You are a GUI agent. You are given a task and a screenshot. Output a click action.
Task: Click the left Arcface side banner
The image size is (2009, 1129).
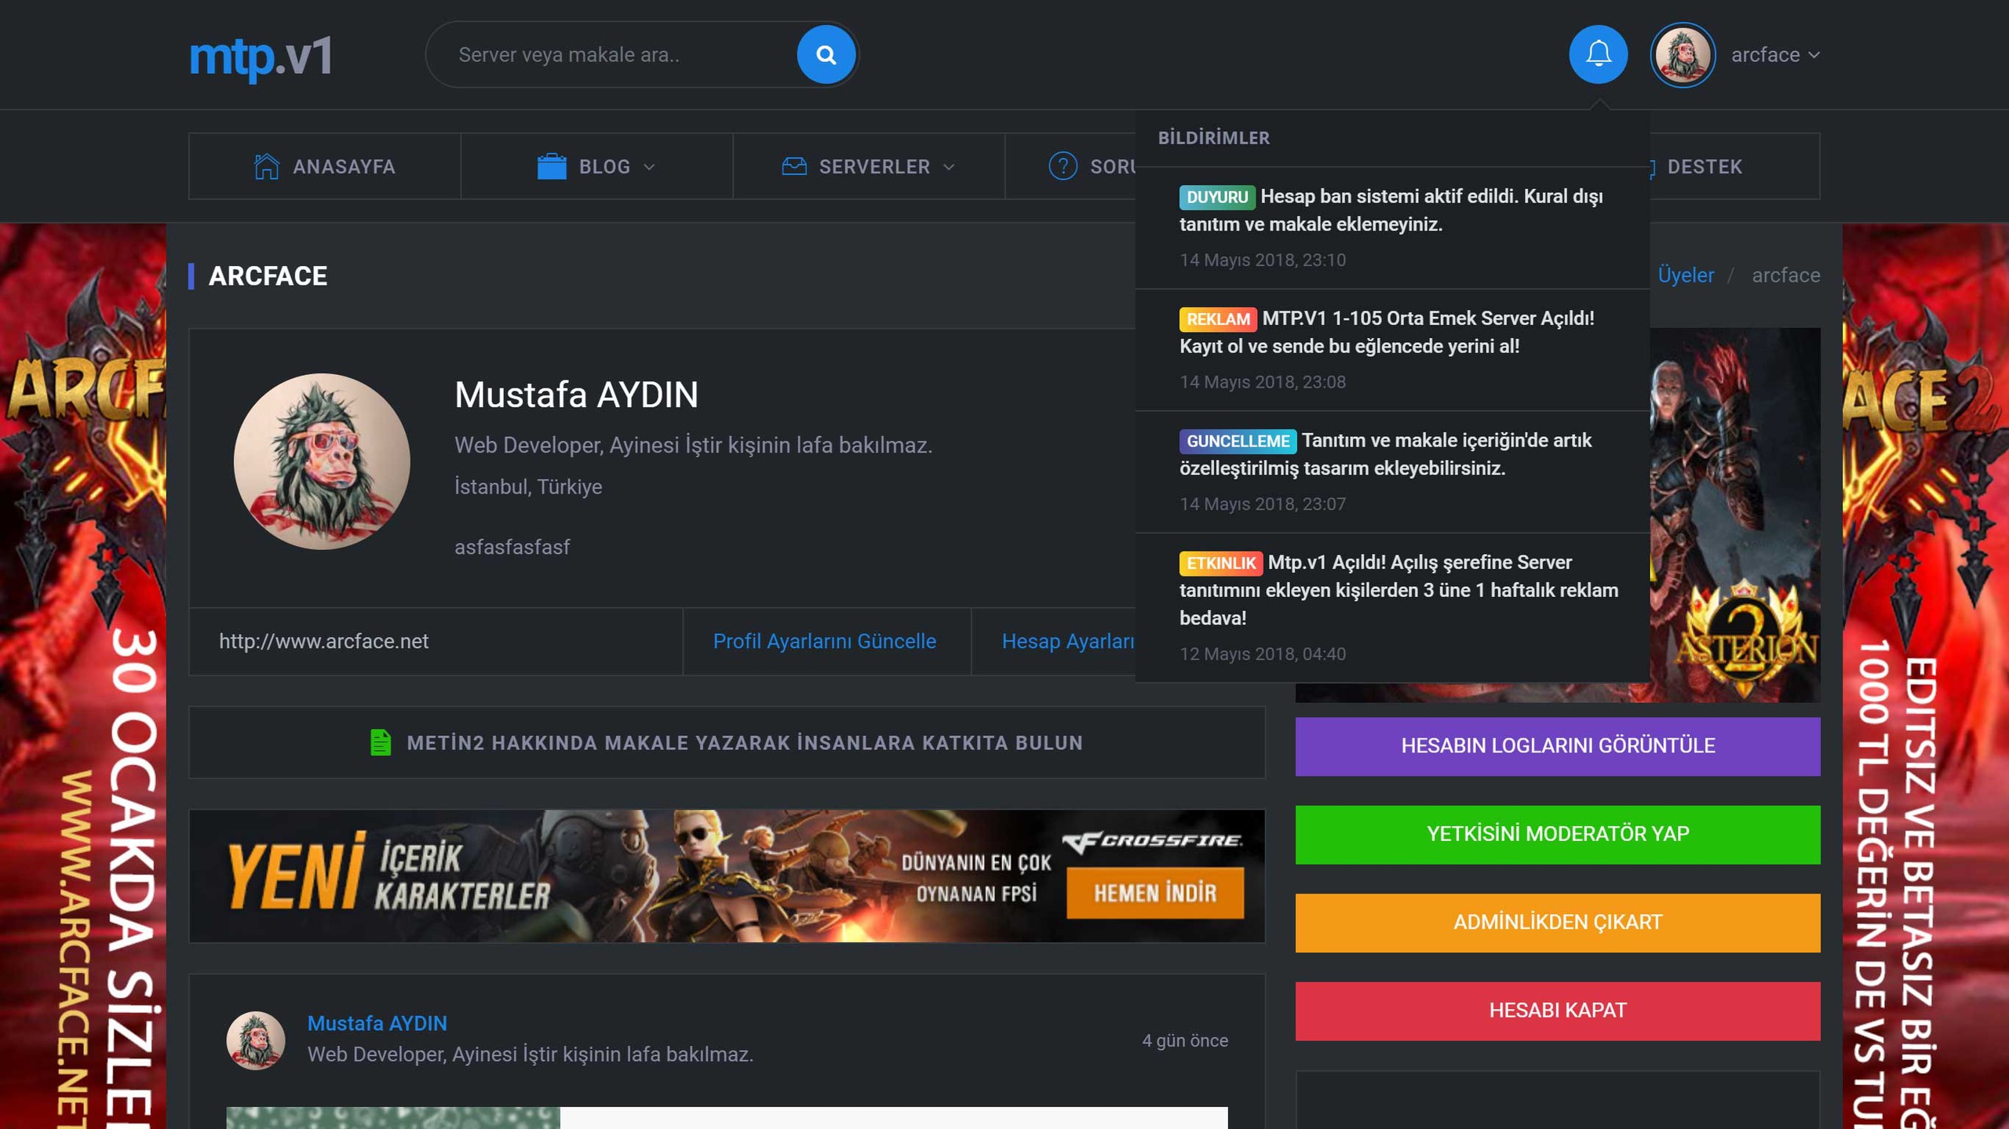[x=83, y=676]
